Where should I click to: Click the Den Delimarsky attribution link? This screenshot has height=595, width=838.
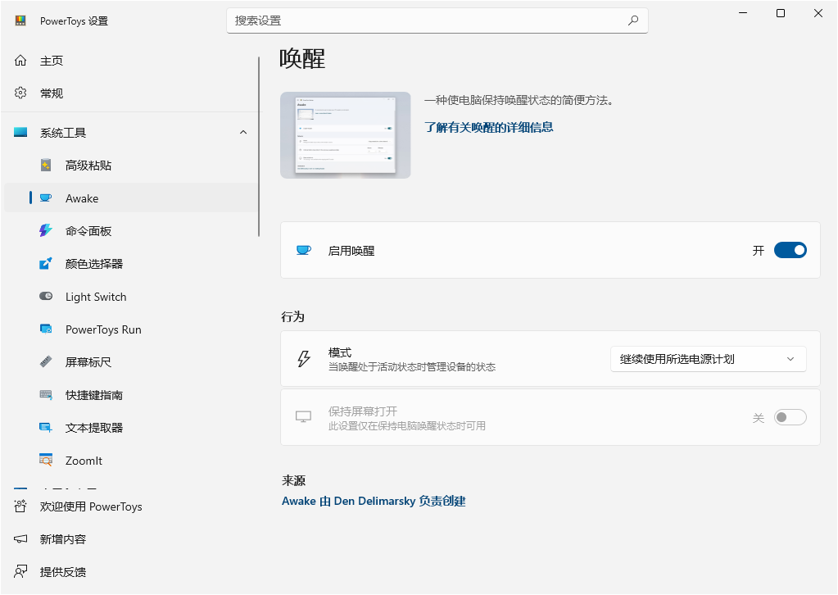pyautogui.click(x=374, y=501)
